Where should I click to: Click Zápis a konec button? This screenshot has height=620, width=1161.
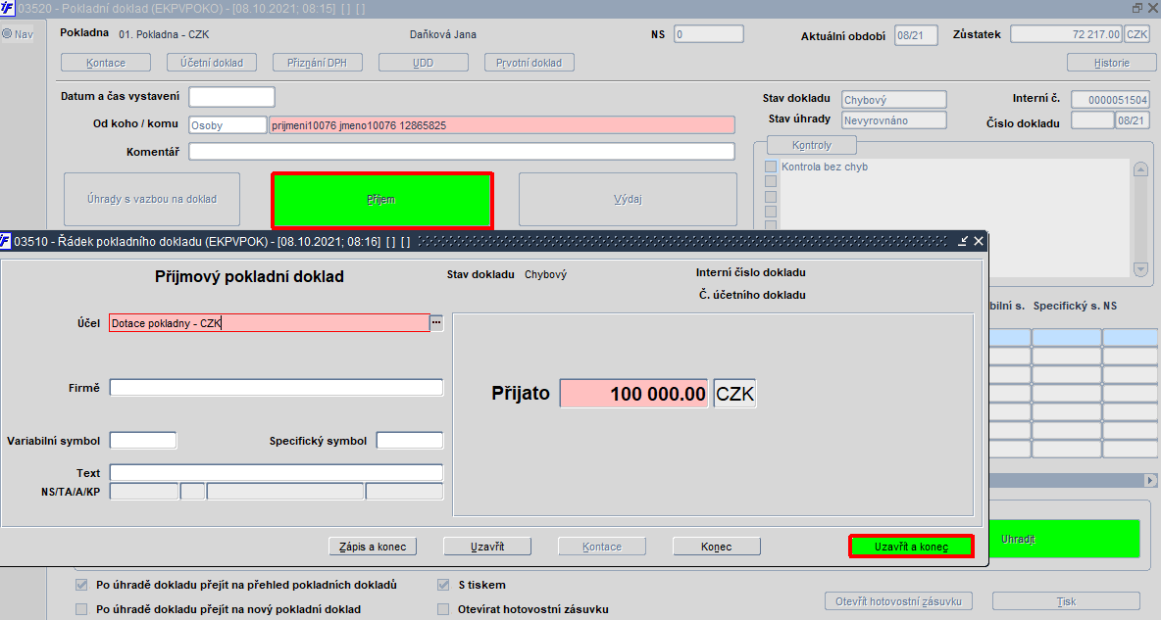(x=373, y=546)
